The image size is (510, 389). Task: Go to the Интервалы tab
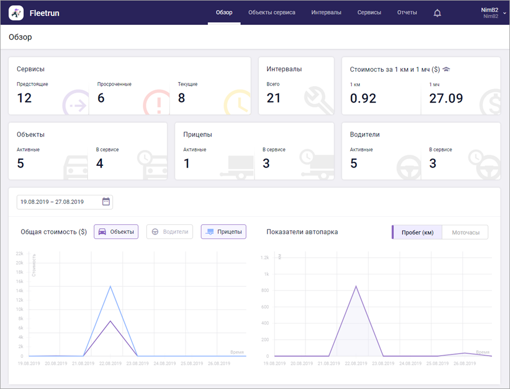(x=326, y=12)
